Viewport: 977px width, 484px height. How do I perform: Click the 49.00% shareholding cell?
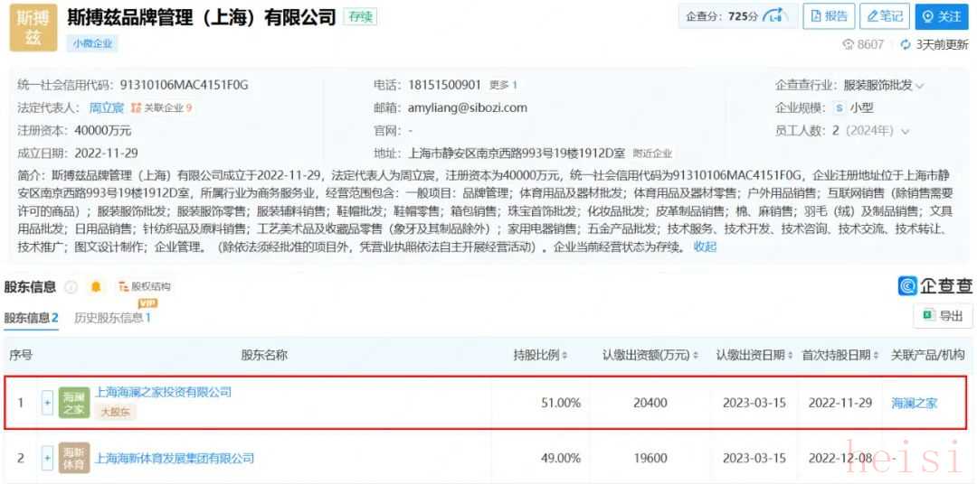point(561,459)
